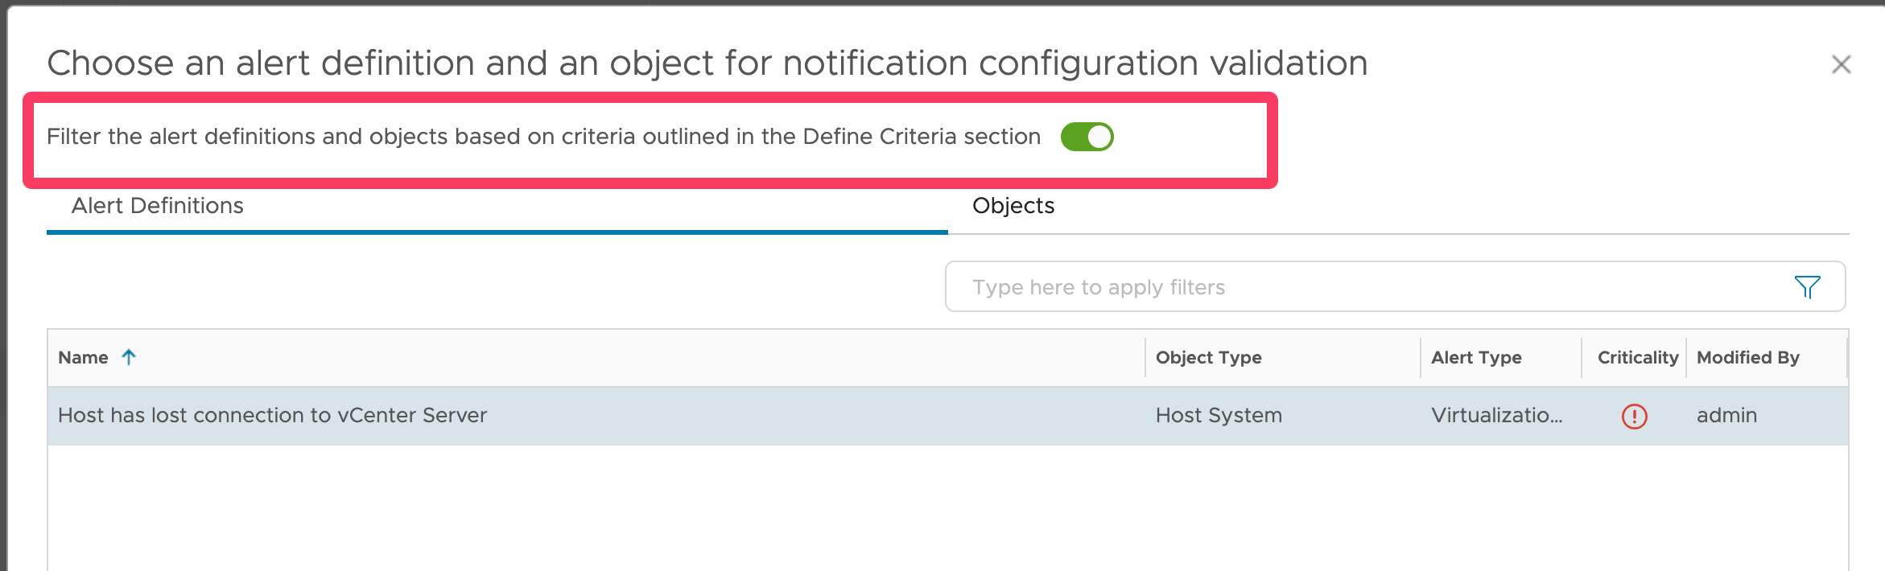The image size is (1885, 571).
Task: Click the funnel icon to apply column filters
Action: [x=1808, y=286]
